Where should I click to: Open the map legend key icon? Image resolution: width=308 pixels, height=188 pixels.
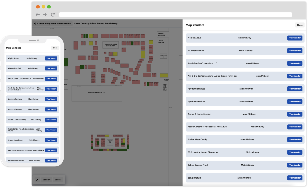37,180
